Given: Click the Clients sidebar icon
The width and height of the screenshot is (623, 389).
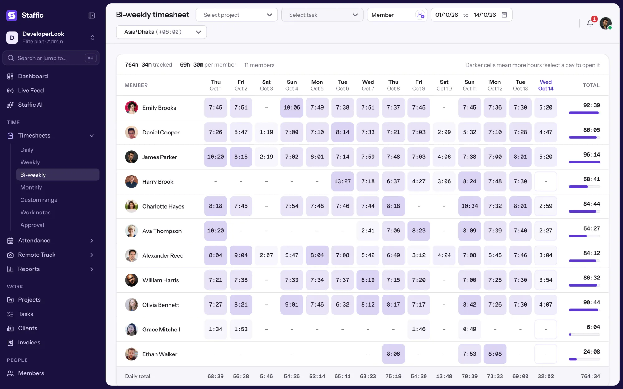Looking at the screenshot, I should [x=11, y=328].
